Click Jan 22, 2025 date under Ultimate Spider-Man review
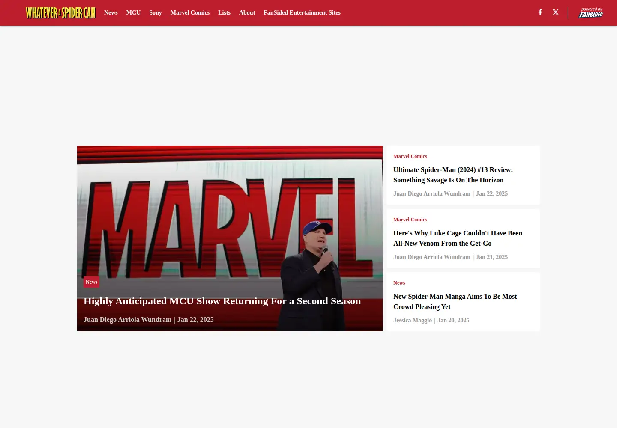Screen dimensions: 617x428 (492, 194)
